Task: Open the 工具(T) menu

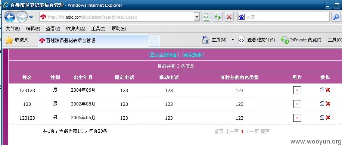Action: (98, 29)
